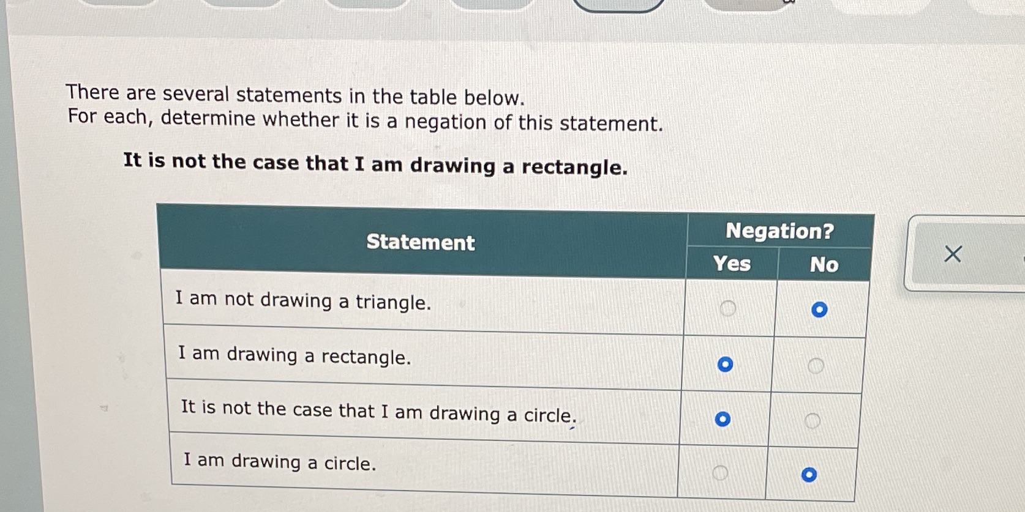Select No for 'I am drawing a circle'
This screenshot has height=512, width=1025.
(x=809, y=473)
